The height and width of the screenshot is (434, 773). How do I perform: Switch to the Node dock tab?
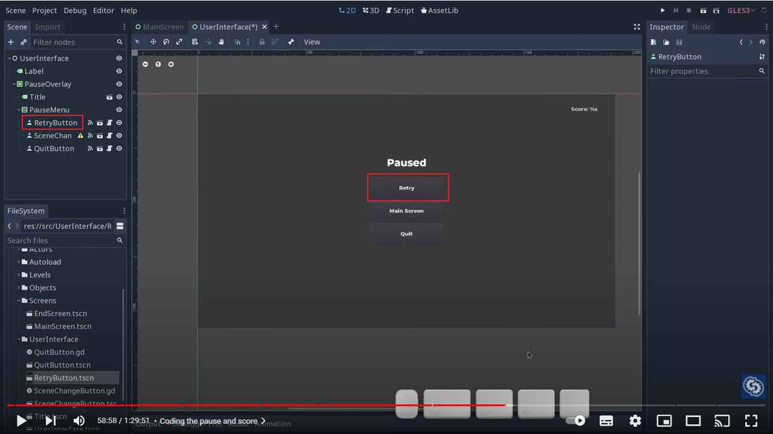coord(701,27)
